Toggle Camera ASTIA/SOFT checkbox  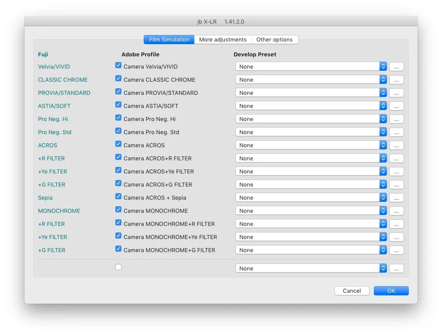tap(118, 105)
